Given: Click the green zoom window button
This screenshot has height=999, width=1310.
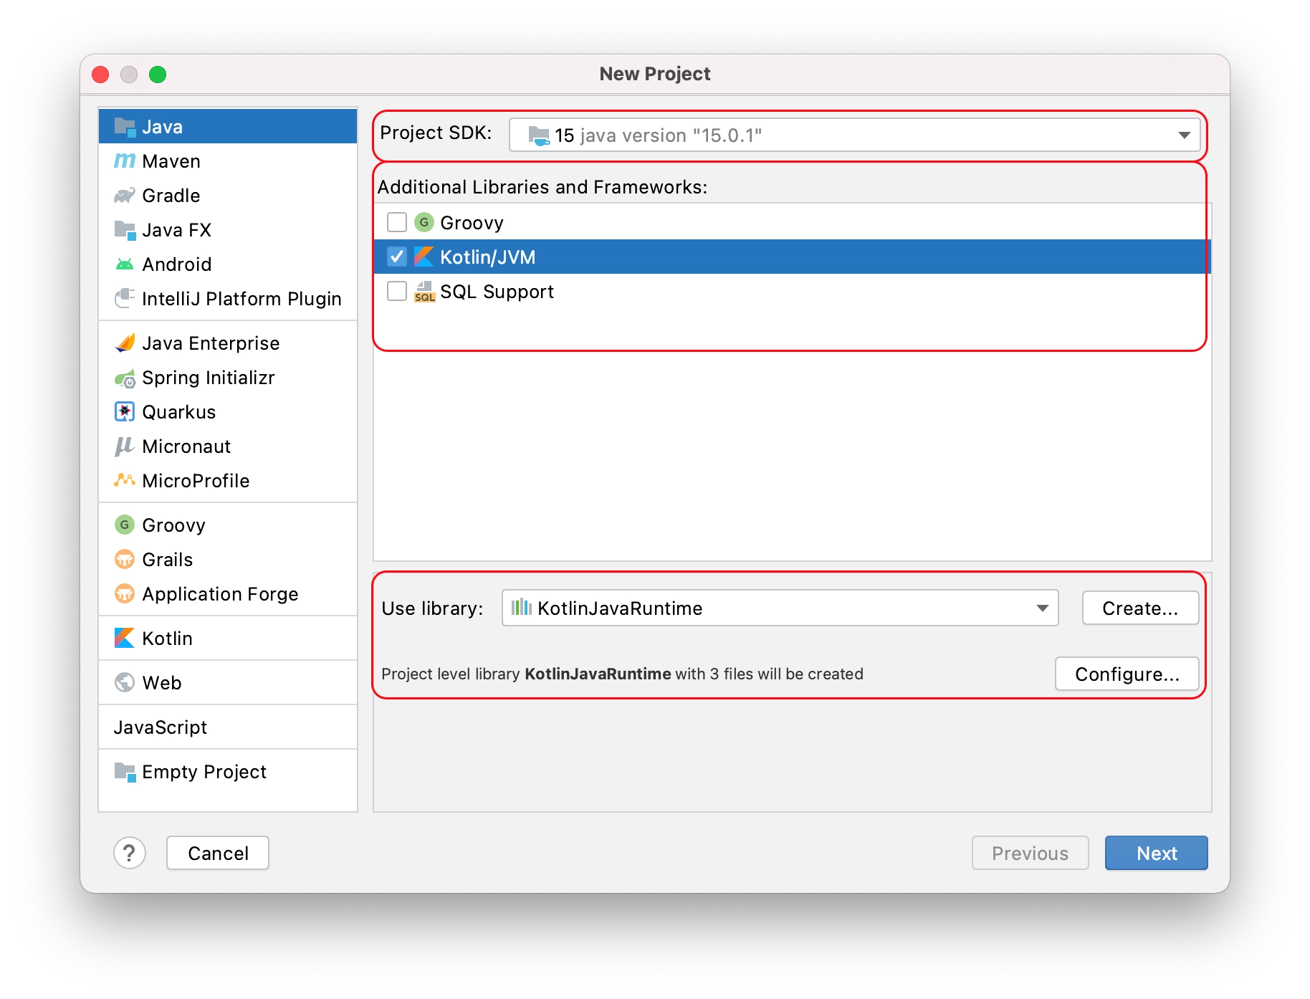Looking at the screenshot, I should (x=158, y=75).
